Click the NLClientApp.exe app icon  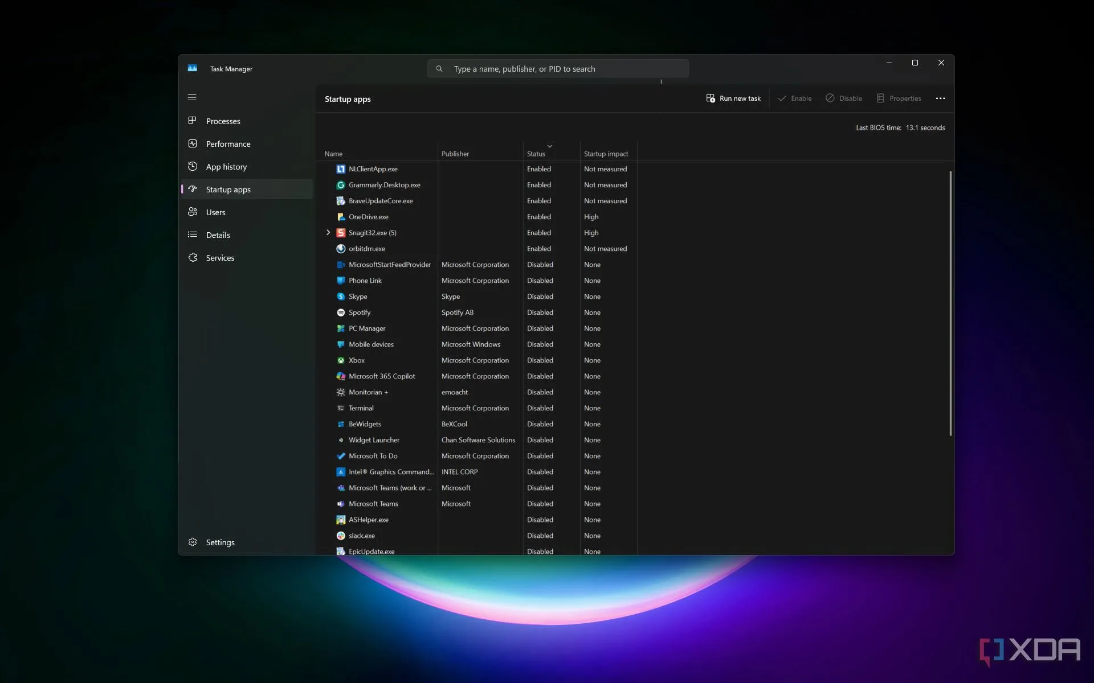(x=341, y=169)
